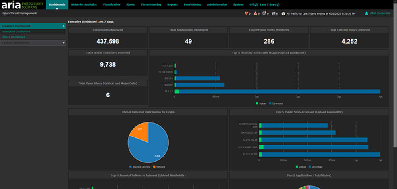Viewport: 397px width, 189px height.
Task: Toggle Network legend in pie chart
Action: point(159,167)
